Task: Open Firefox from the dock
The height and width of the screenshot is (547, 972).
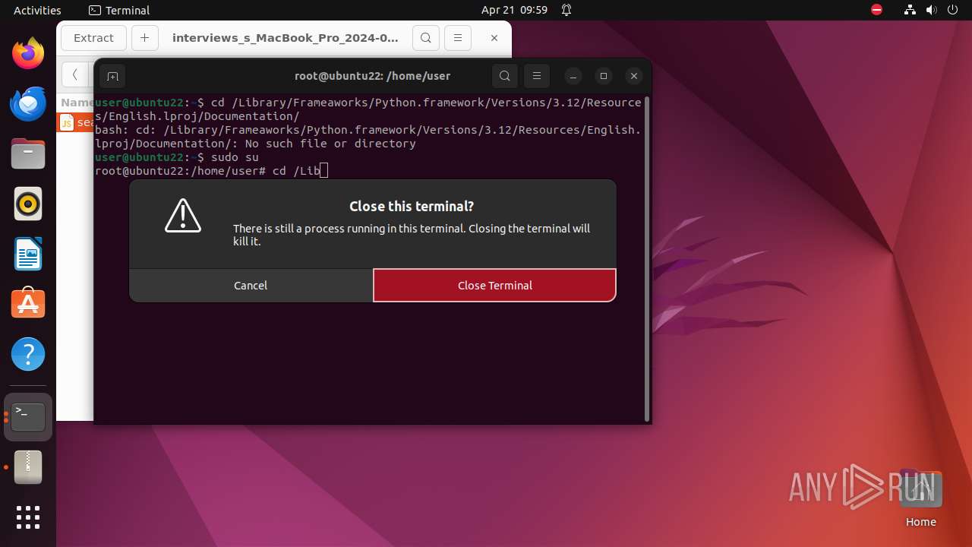Action: coord(28,53)
